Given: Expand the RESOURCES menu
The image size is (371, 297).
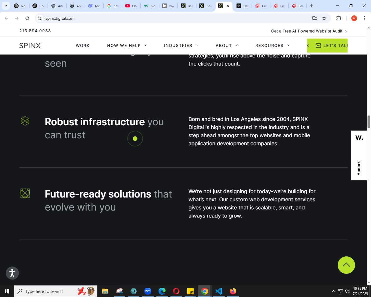Looking at the screenshot, I should pos(272,46).
